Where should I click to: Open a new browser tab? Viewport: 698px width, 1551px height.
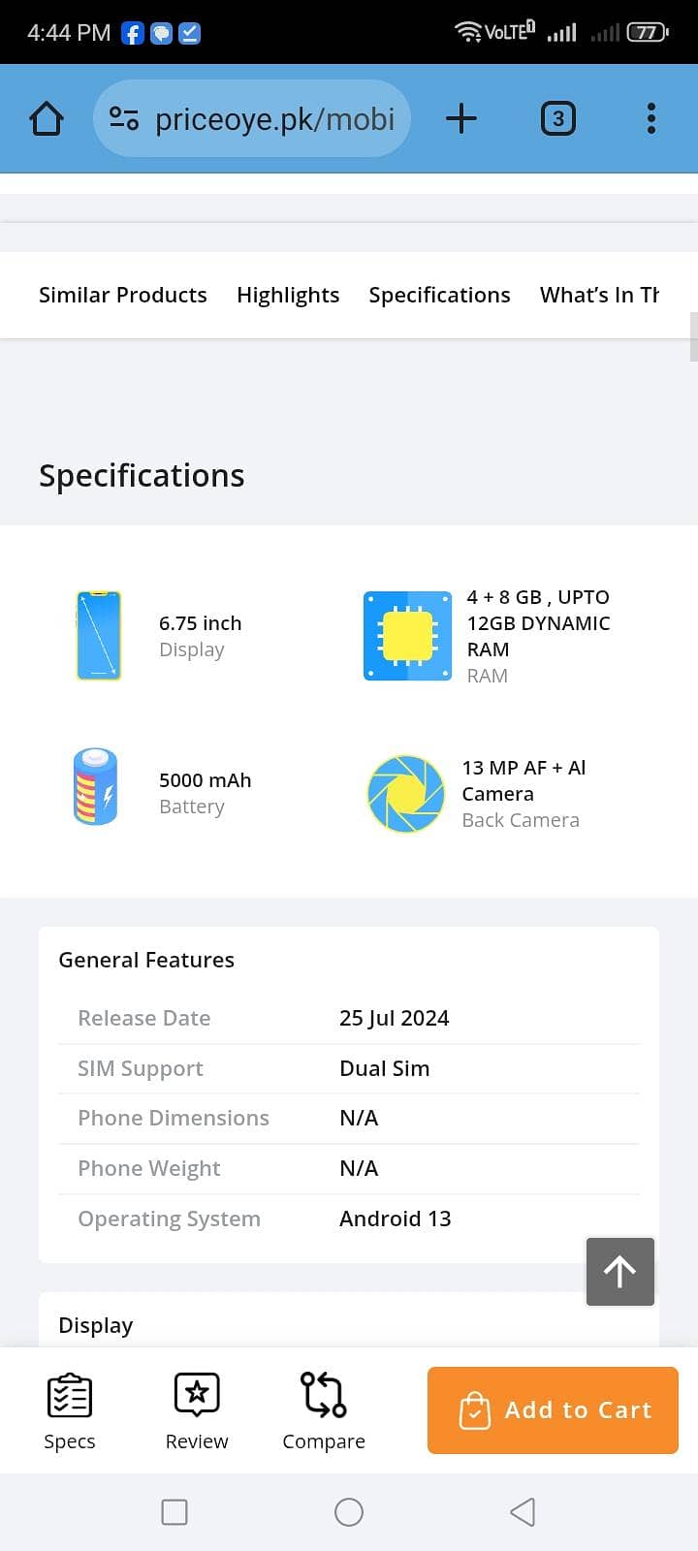pos(461,119)
